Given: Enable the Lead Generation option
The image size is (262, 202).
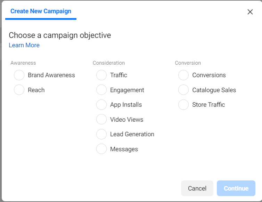Looking at the screenshot, I should coord(101,134).
